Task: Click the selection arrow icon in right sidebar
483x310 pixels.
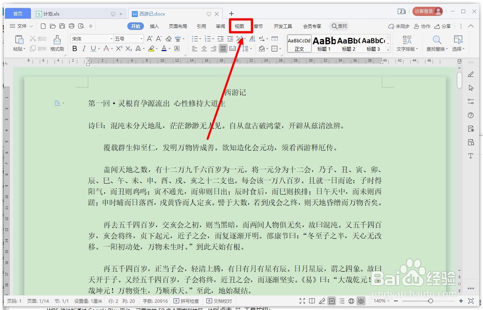Action: pos(471,88)
